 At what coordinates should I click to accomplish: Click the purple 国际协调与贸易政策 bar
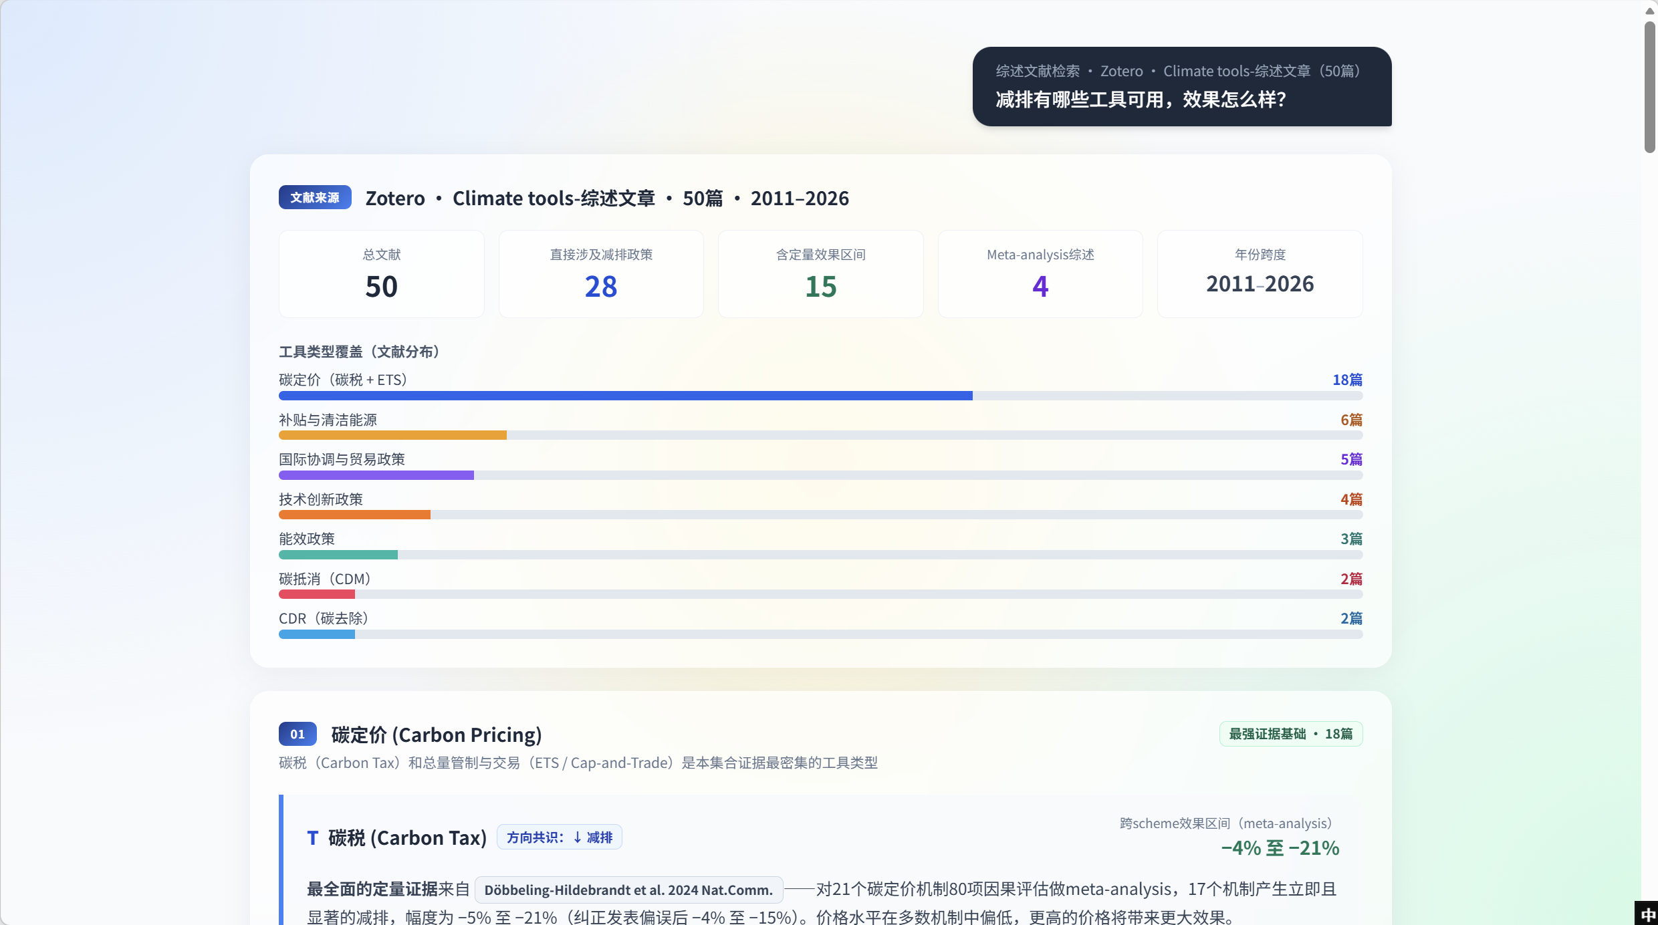click(x=376, y=475)
